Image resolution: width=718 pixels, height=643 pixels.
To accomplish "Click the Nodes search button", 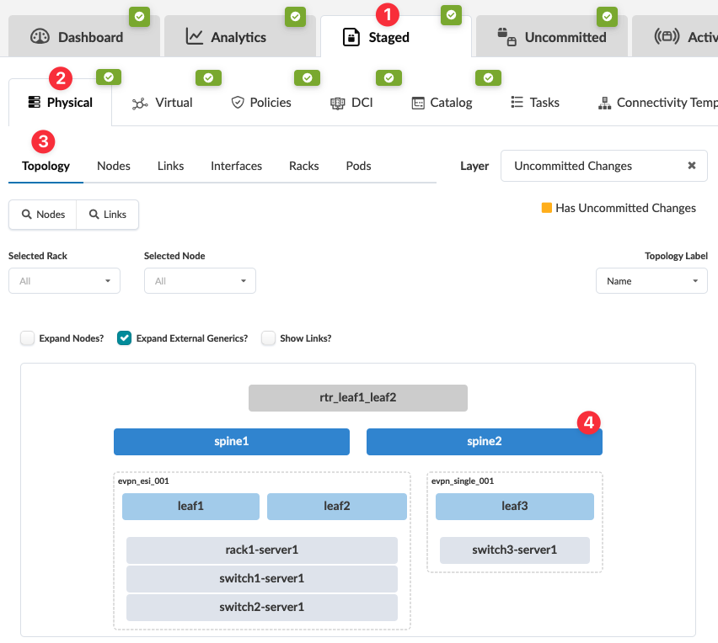I will (43, 214).
